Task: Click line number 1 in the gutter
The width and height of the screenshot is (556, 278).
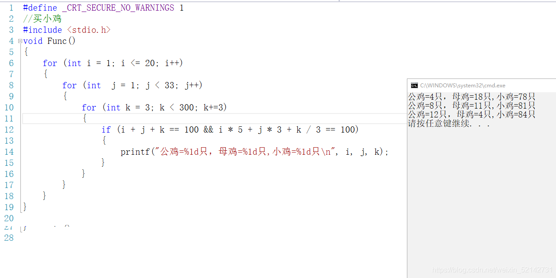Action: coord(11,8)
